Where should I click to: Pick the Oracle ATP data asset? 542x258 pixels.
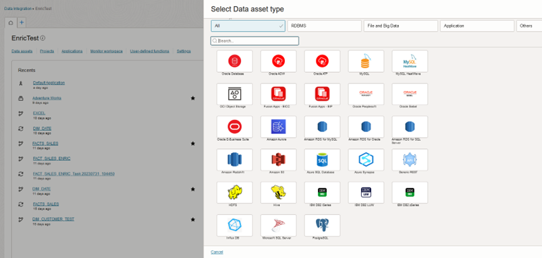click(322, 61)
